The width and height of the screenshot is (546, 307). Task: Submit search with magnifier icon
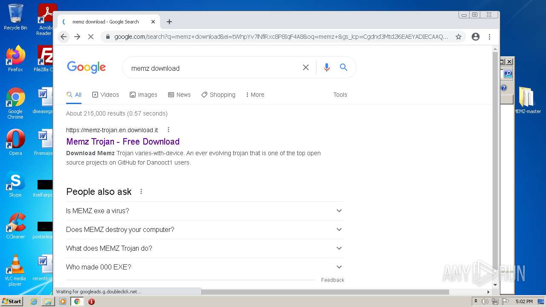343,67
